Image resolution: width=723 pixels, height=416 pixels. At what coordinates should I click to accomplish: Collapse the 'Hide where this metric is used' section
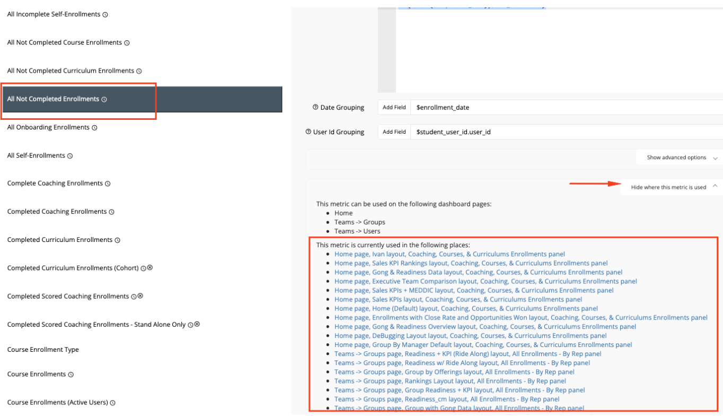pos(673,187)
